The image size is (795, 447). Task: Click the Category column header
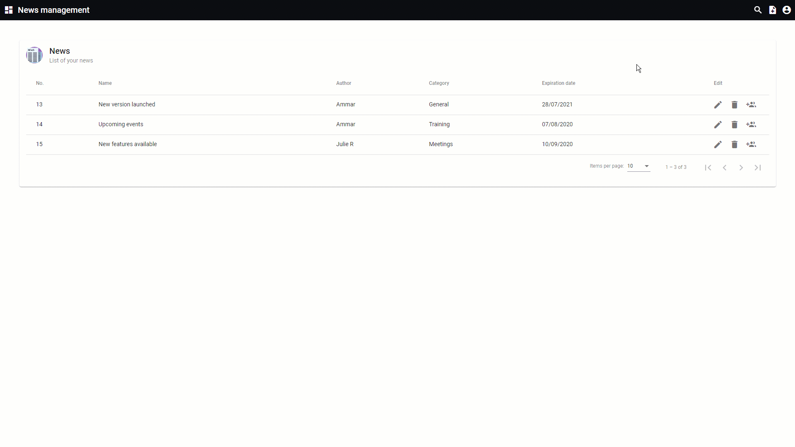click(x=439, y=83)
